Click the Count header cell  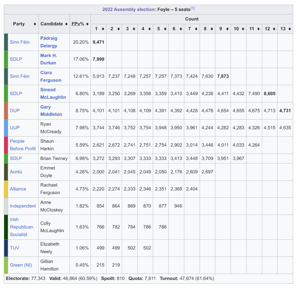tap(192, 19)
